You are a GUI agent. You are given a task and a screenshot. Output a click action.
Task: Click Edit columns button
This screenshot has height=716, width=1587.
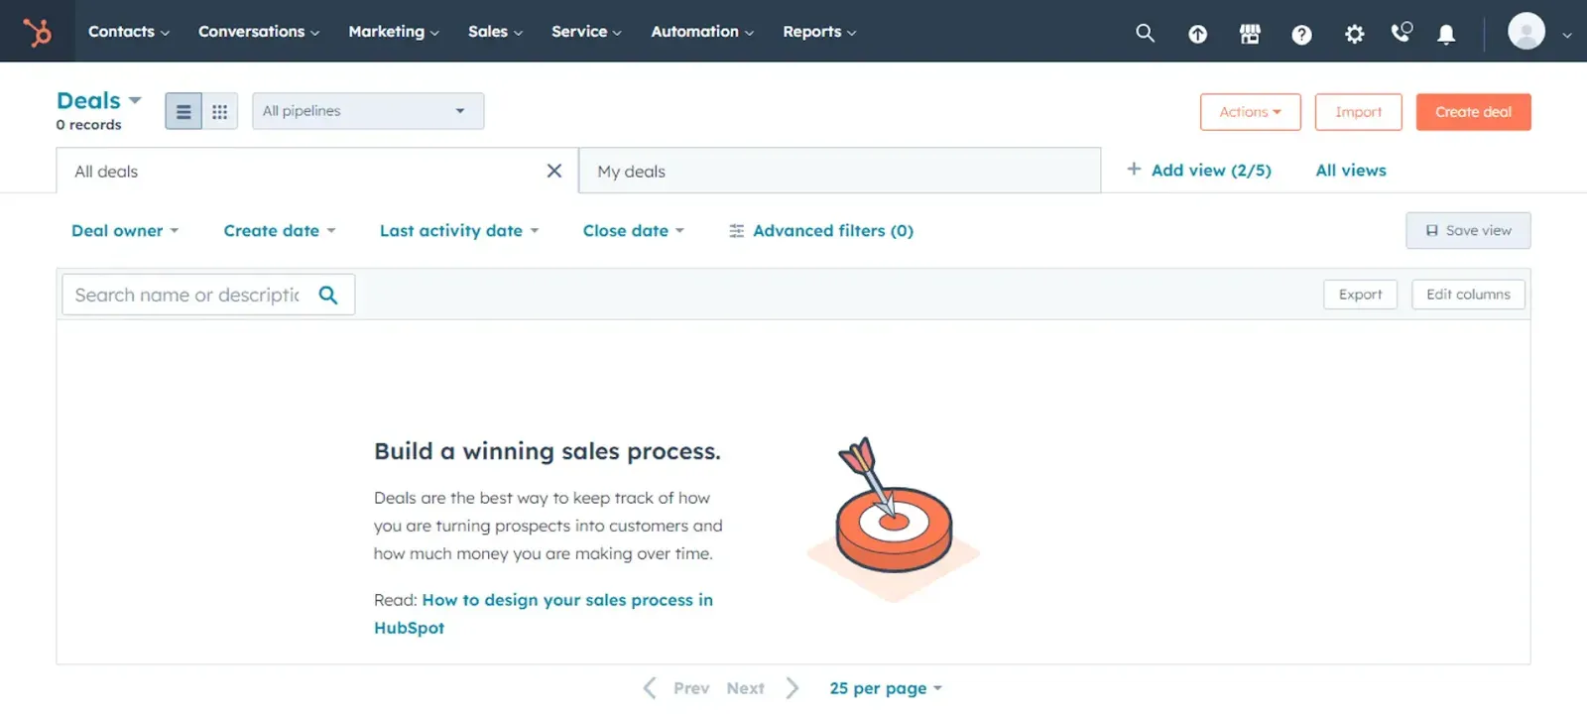1468,295
